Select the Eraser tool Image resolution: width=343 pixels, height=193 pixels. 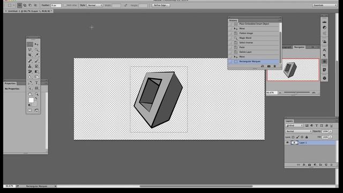pyautogui.click(x=30, y=71)
